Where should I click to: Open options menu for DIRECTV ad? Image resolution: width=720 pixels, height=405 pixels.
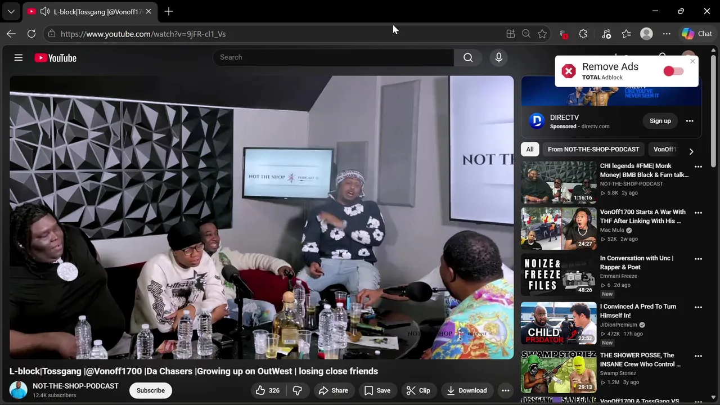pyautogui.click(x=690, y=121)
